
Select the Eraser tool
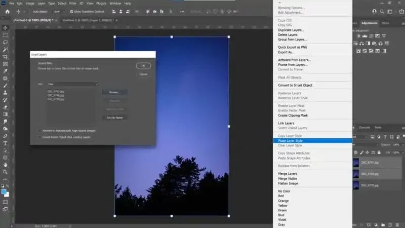[x=5, y=107]
